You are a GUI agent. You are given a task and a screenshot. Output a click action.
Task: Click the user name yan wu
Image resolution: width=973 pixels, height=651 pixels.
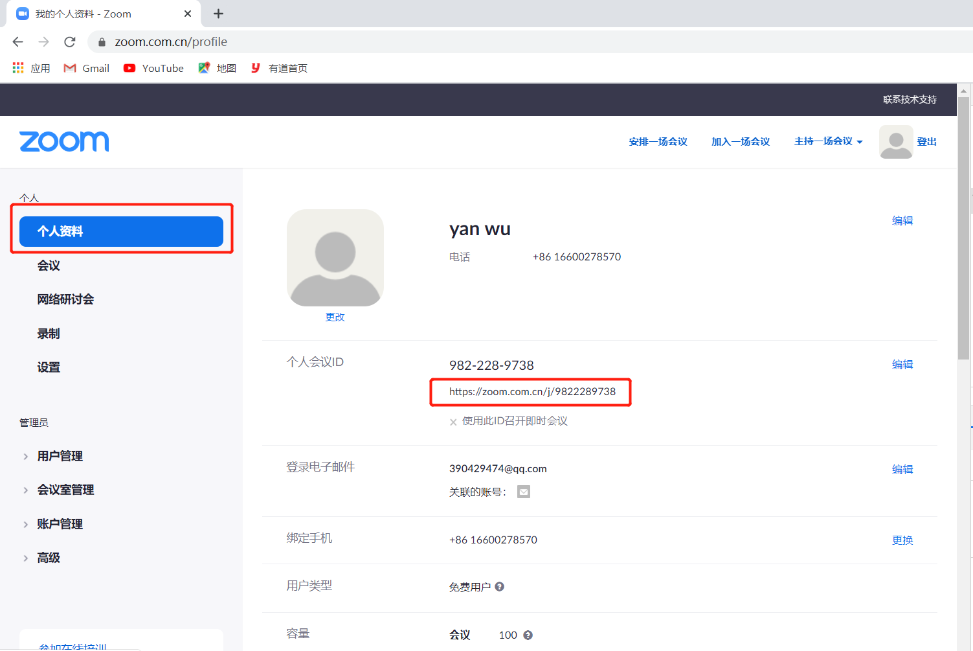[x=480, y=229]
